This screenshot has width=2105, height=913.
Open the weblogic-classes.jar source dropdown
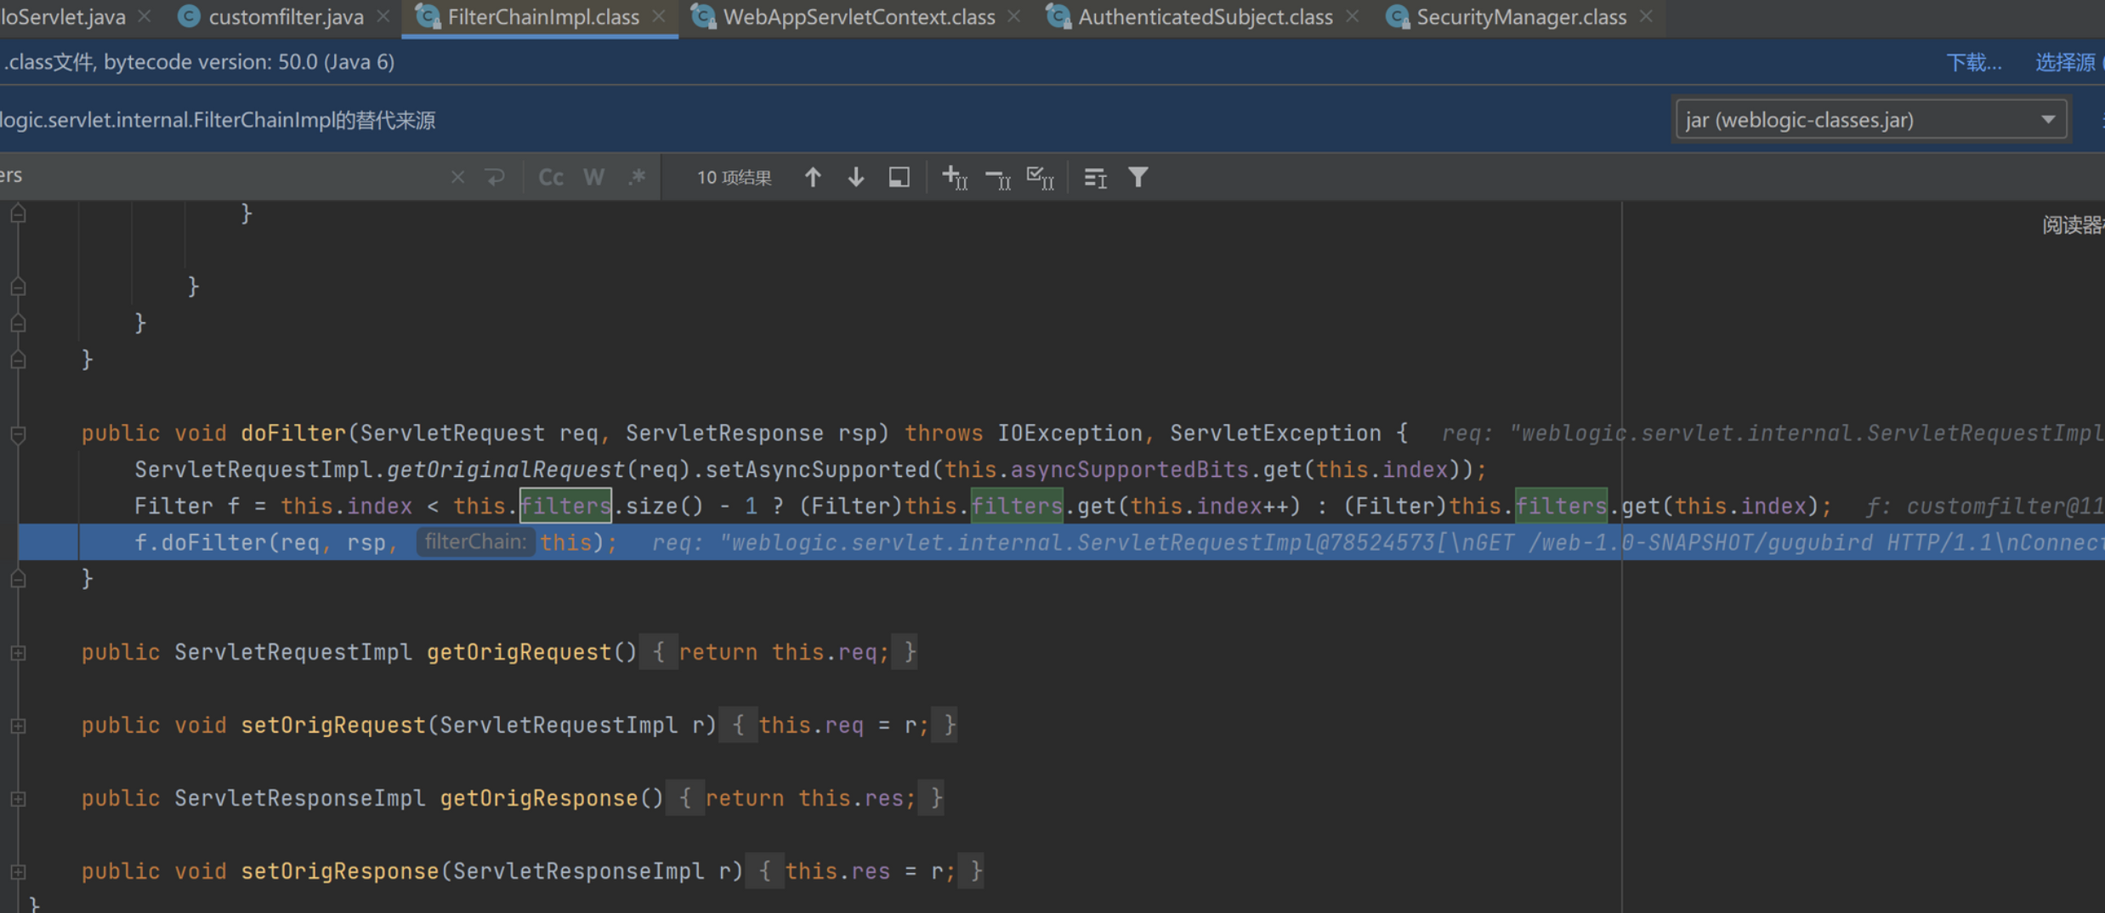click(1870, 120)
